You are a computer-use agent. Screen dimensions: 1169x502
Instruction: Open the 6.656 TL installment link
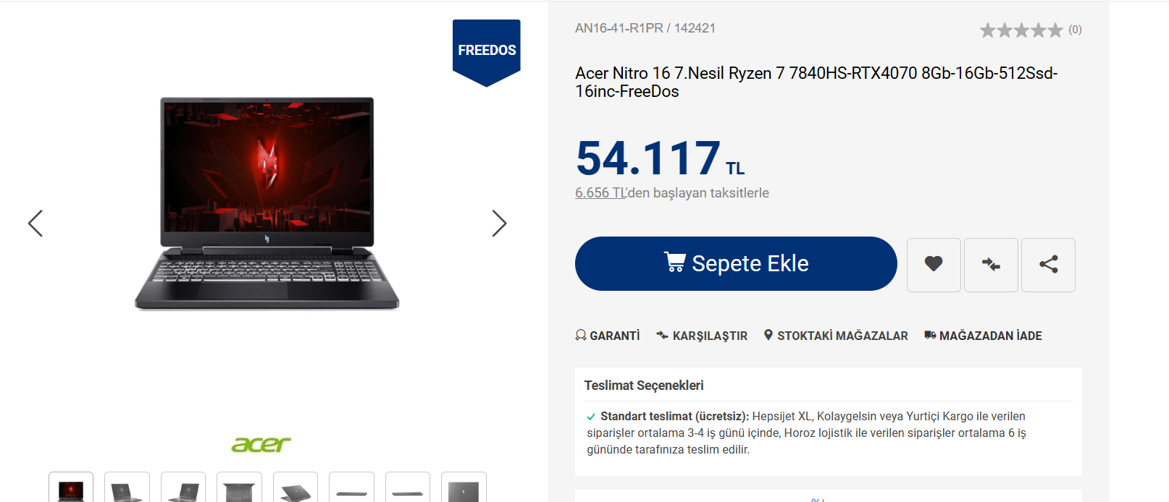click(600, 193)
